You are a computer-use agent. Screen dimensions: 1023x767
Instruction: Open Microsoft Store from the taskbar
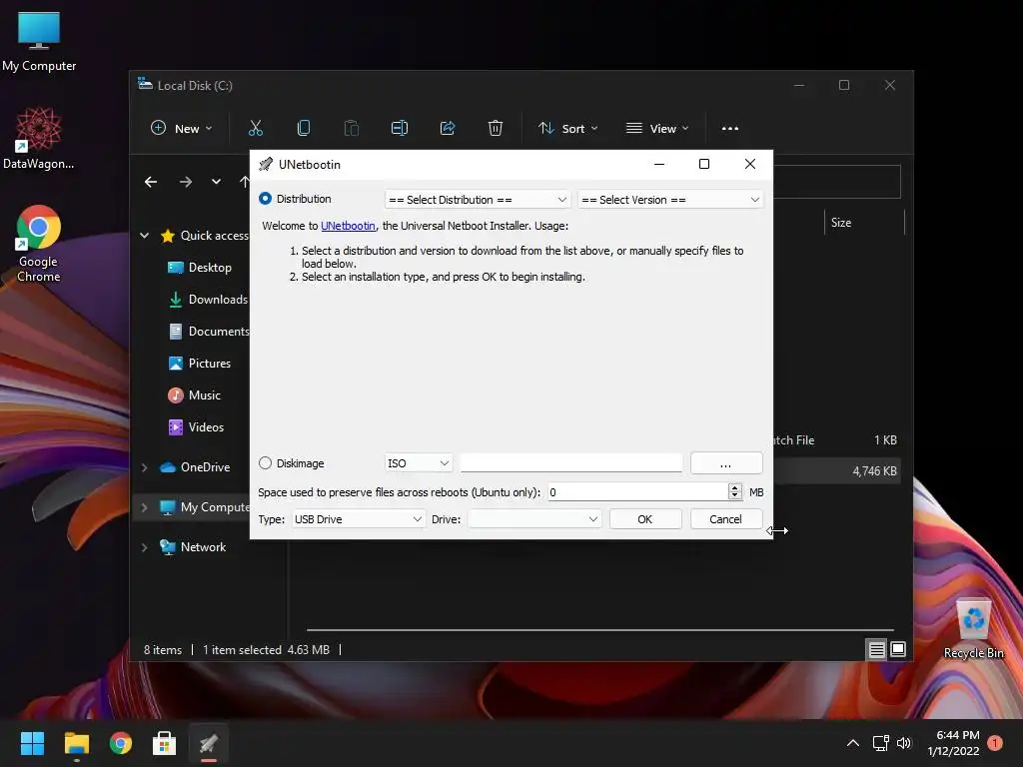coord(165,743)
